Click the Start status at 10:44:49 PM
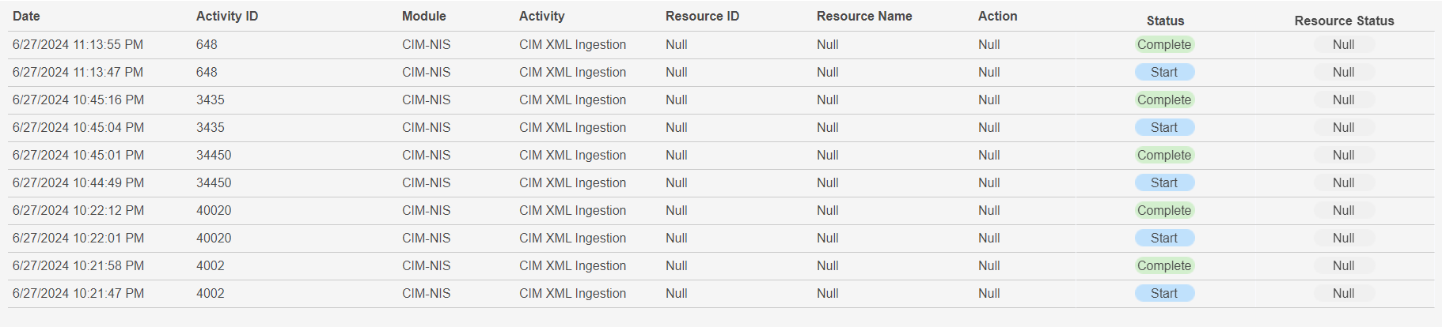Screen dimensions: 1442x327 [x=1164, y=183]
